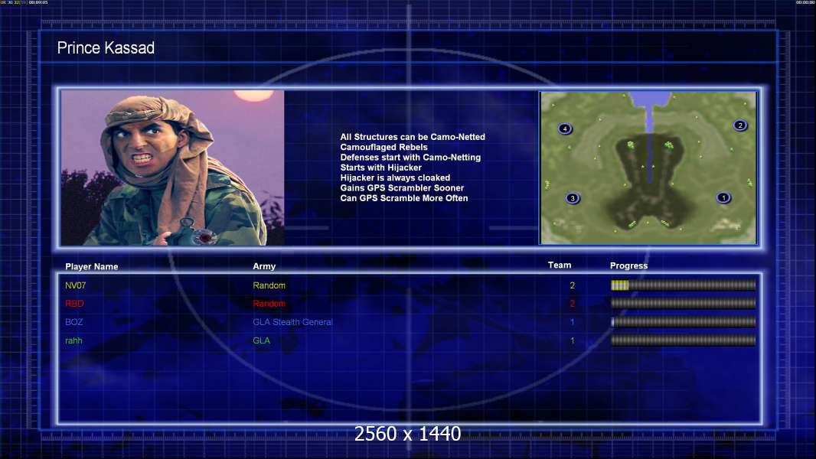816x459 pixels.
Task: Click rahh's GLA army entry
Action: (x=261, y=340)
